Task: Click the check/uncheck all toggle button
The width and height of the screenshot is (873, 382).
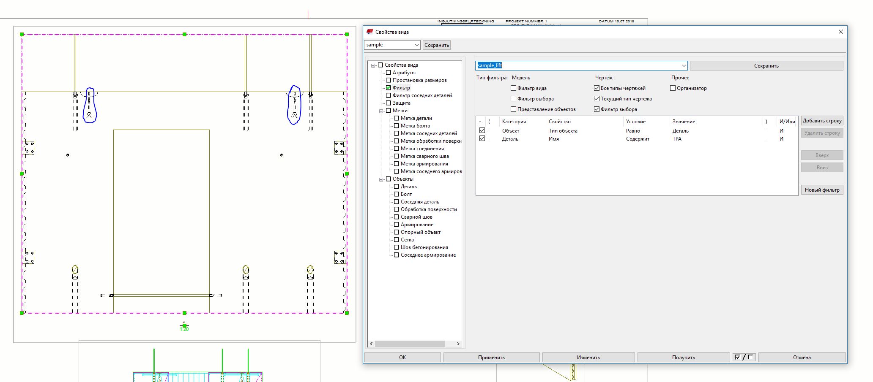Action: (744, 358)
